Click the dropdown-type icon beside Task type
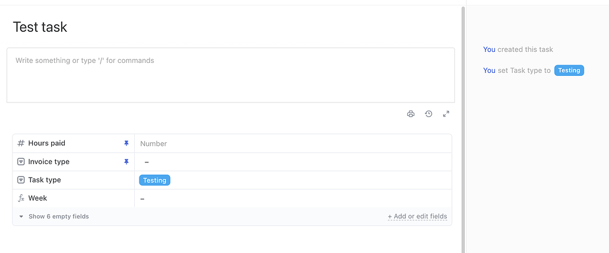This screenshot has width=609, height=253. click(x=21, y=180)
